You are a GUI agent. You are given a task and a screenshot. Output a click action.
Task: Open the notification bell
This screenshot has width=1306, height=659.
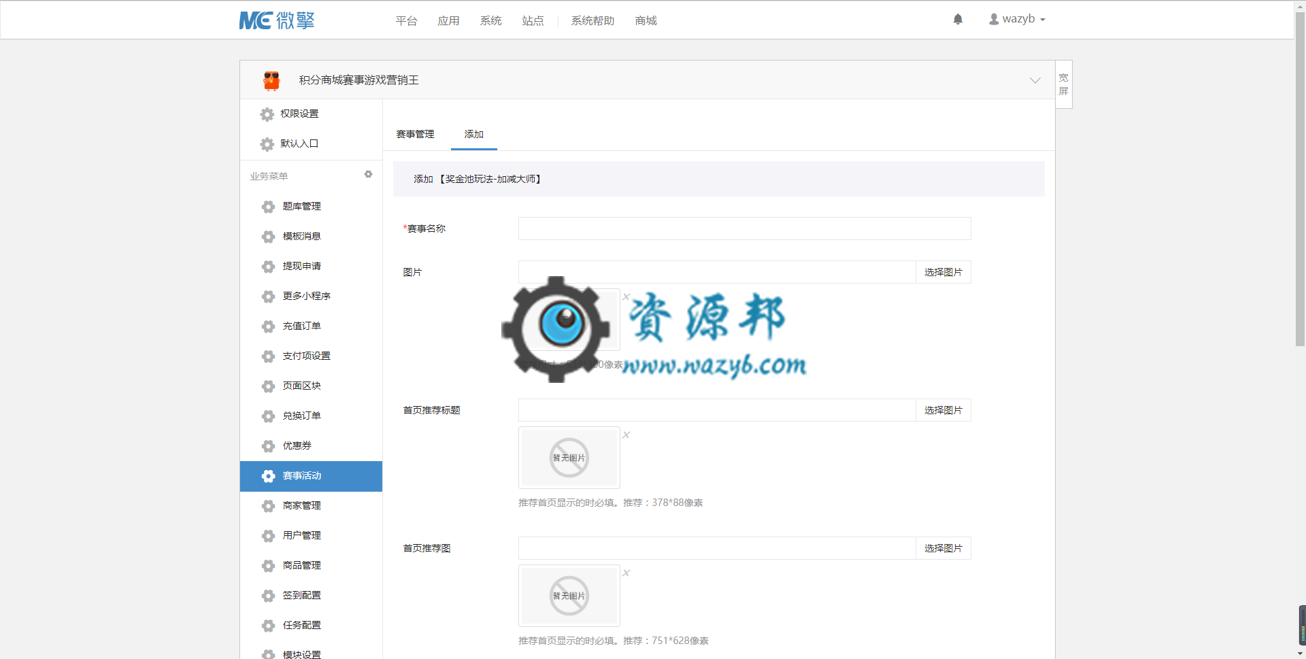click(958, 19)
